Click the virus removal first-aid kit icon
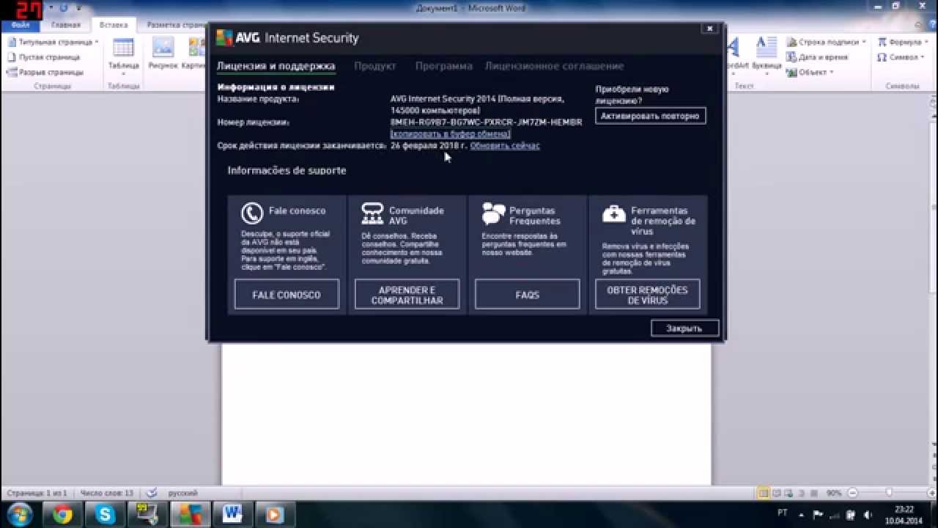938x528 pixels. coord(613,213)
